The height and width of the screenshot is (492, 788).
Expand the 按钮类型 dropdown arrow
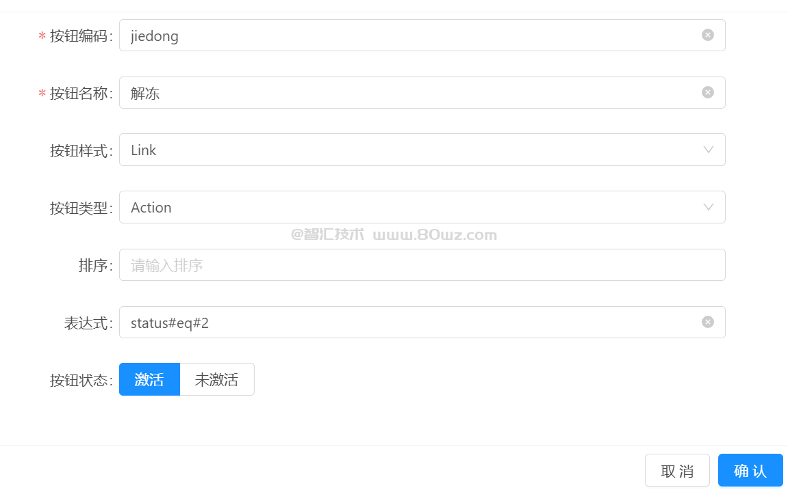coord(708,207)
